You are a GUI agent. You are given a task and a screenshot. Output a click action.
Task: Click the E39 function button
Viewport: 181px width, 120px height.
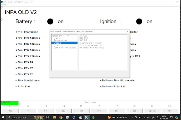(28, 111)
